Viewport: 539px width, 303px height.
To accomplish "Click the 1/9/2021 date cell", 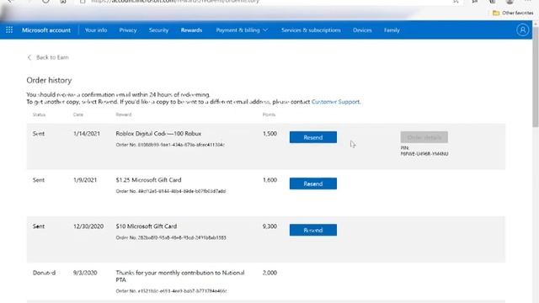I will 85,180.
